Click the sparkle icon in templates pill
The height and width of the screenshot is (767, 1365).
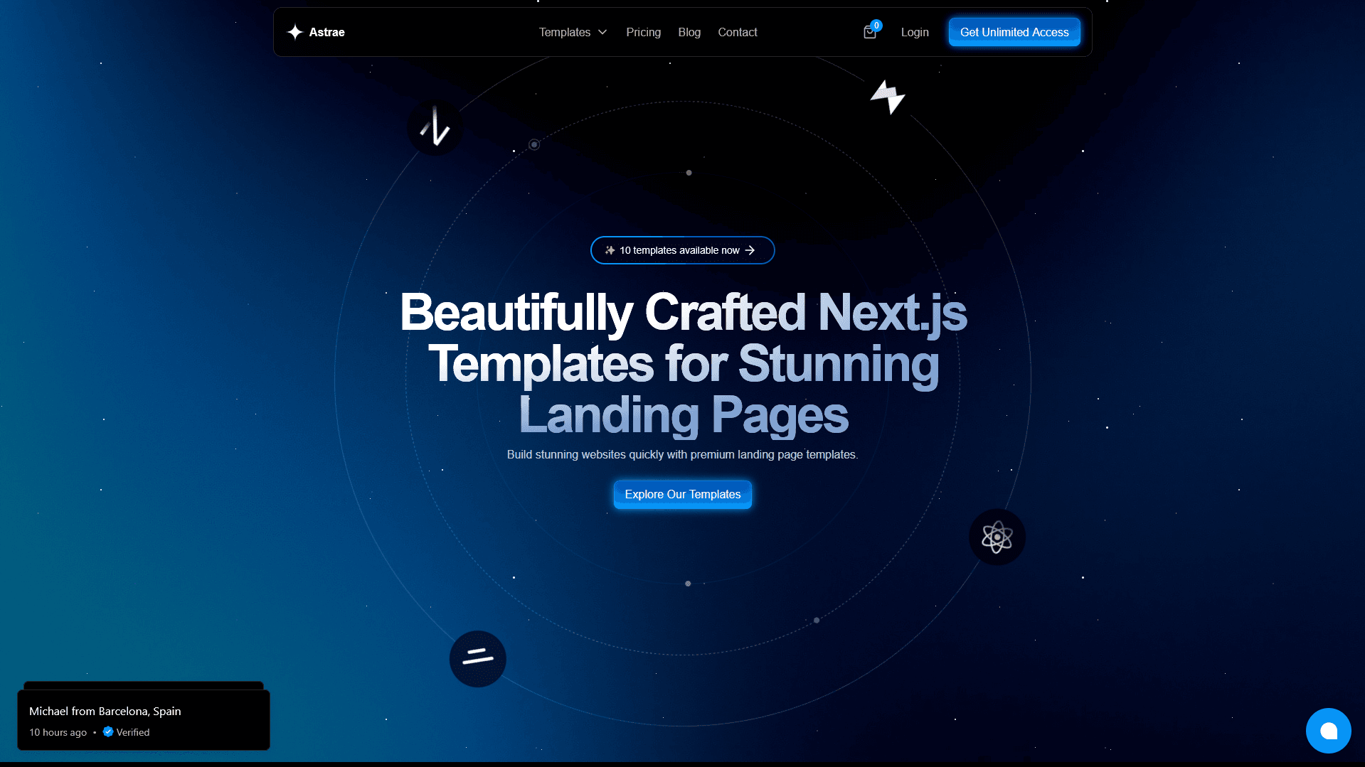tap(610, 250)
